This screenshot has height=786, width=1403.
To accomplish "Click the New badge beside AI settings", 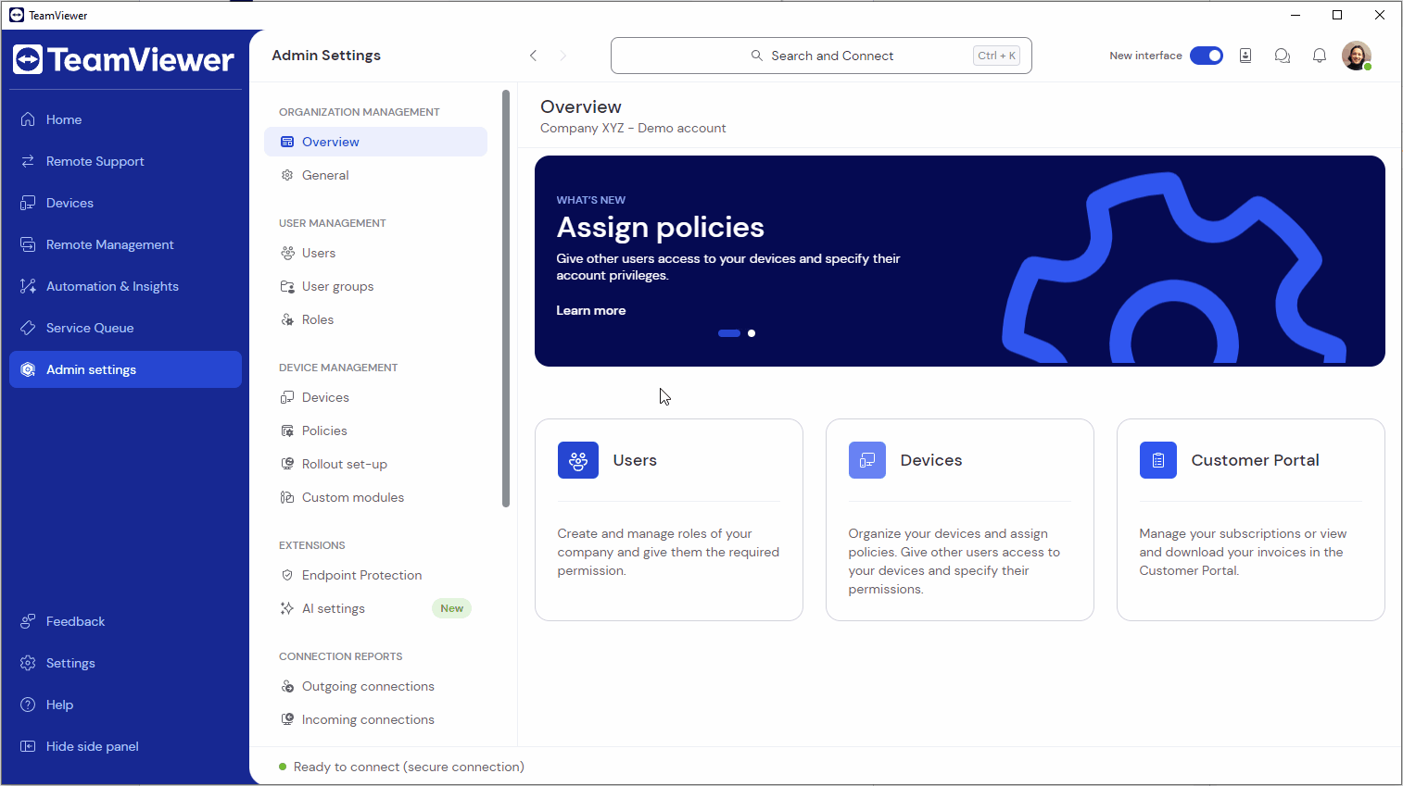I will pos(452,608).
